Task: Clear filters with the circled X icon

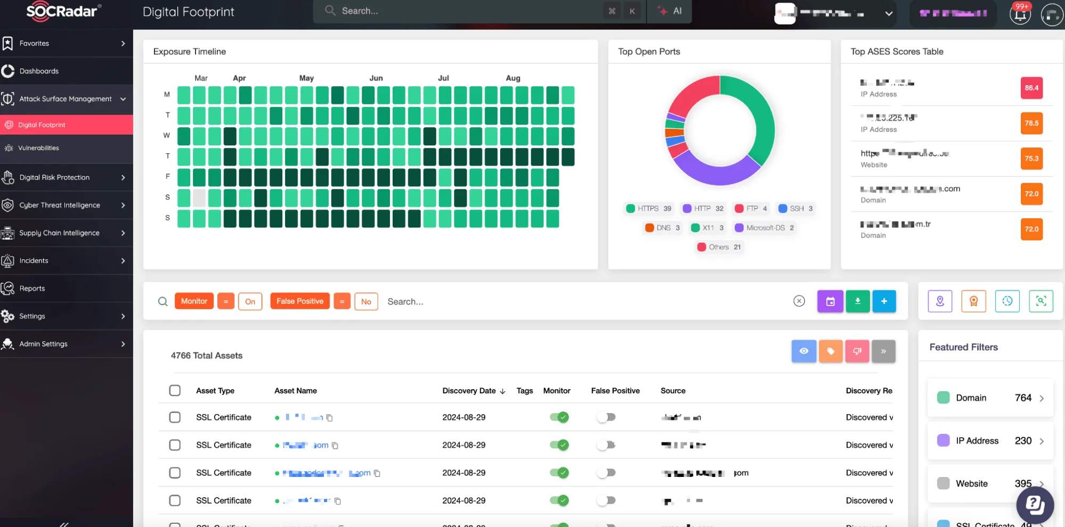Action: pos(799,301)
